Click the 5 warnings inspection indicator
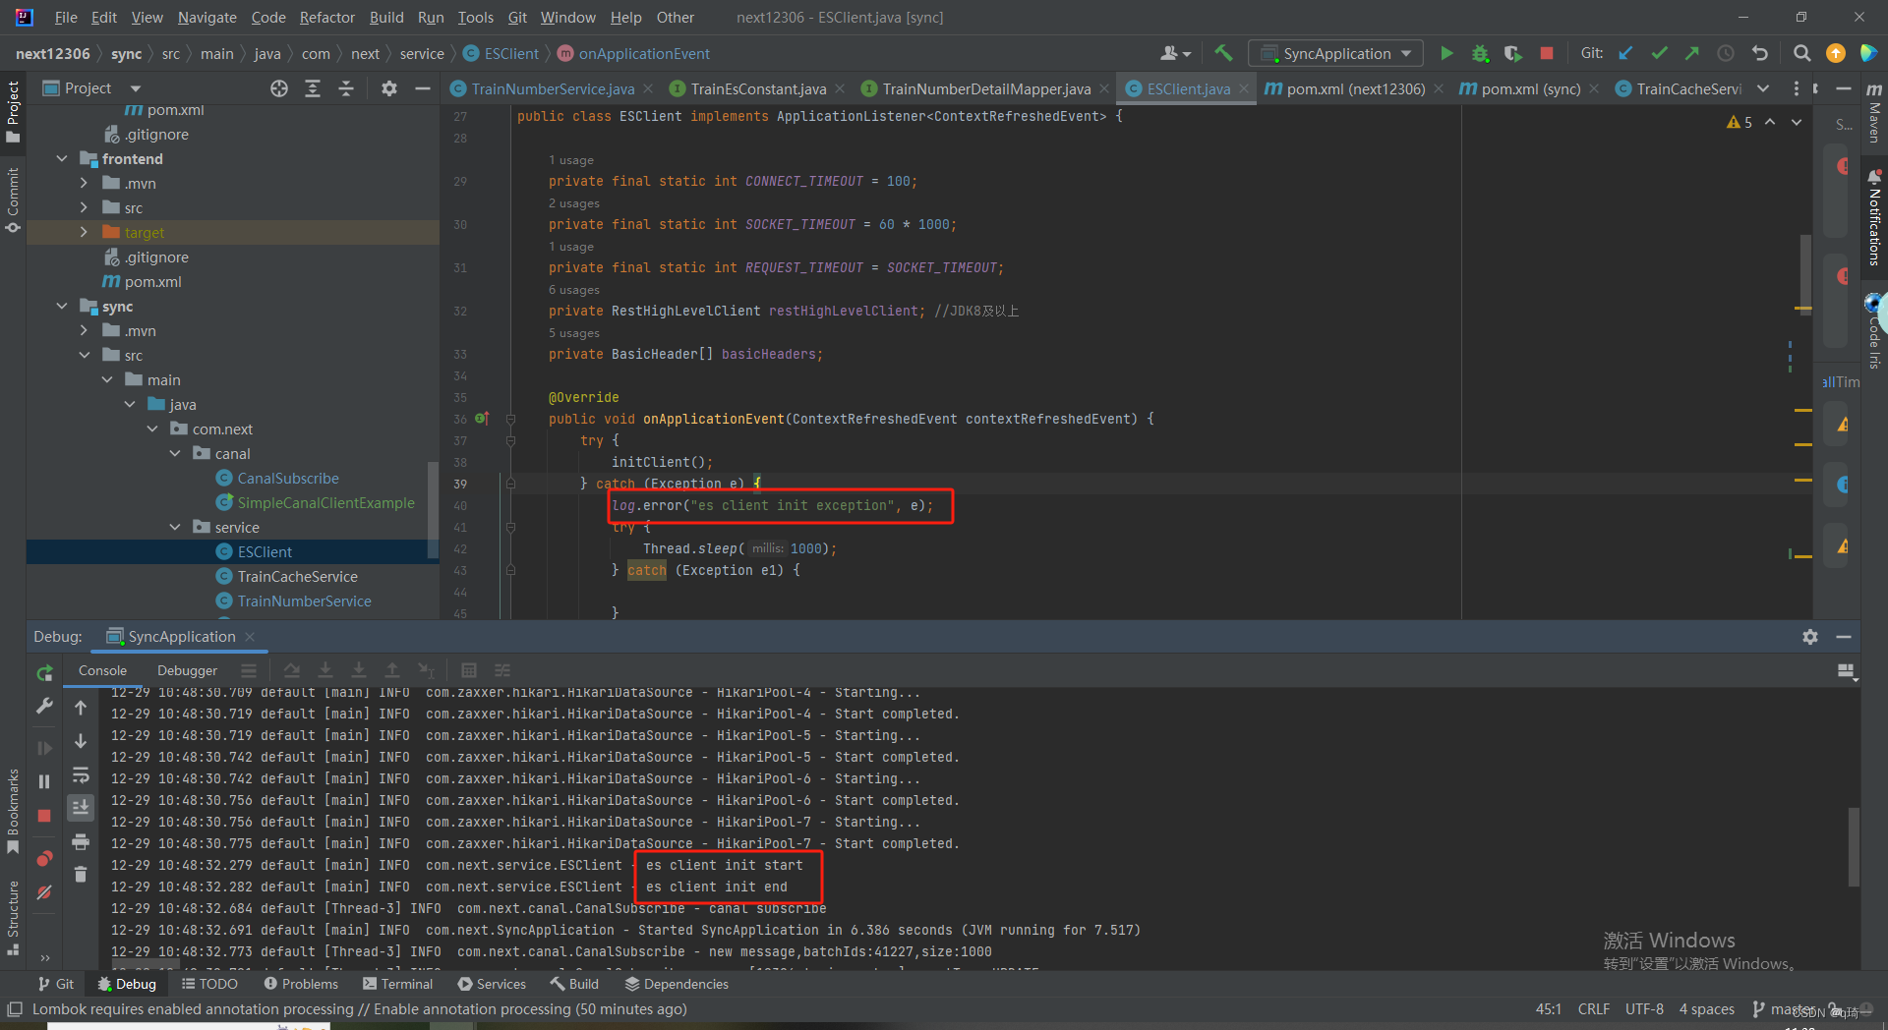This screenshot has width=1888, height=1030. (1740, 122)
